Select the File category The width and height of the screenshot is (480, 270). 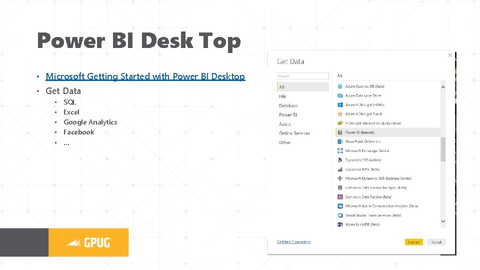coord(282,96)
